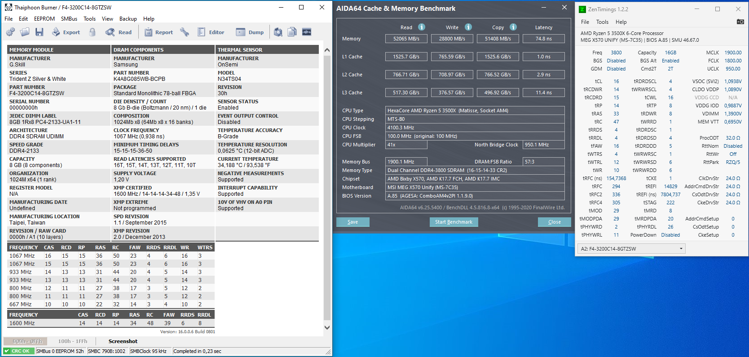This screenshot has height=357, width=749.
Task: Open the File menu in ZenTimings
Action: tap(585, 22)
